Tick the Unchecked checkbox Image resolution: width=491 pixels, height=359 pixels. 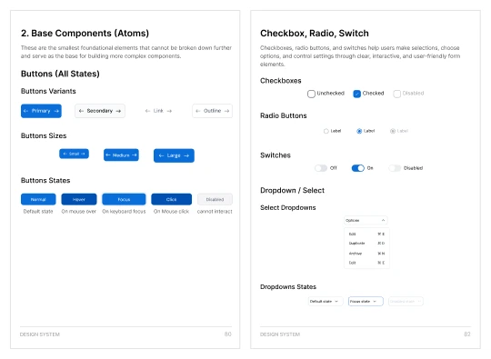[x=311, y=94]
